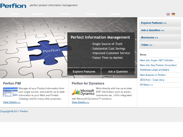Viewport: 183px width, 137px height.
Task: Click the Faster Time to Market bullet
Action: [106, 58]
